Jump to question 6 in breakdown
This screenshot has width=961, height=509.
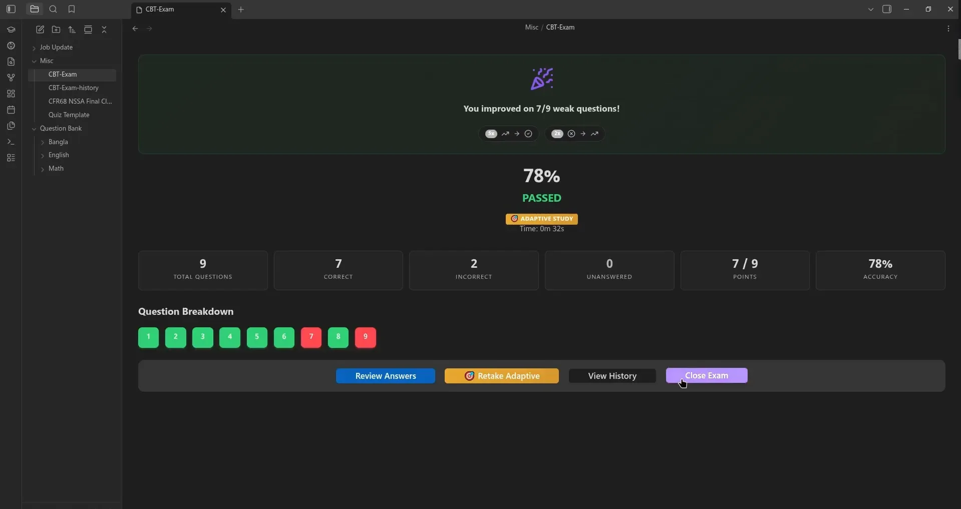pos(284,337)
